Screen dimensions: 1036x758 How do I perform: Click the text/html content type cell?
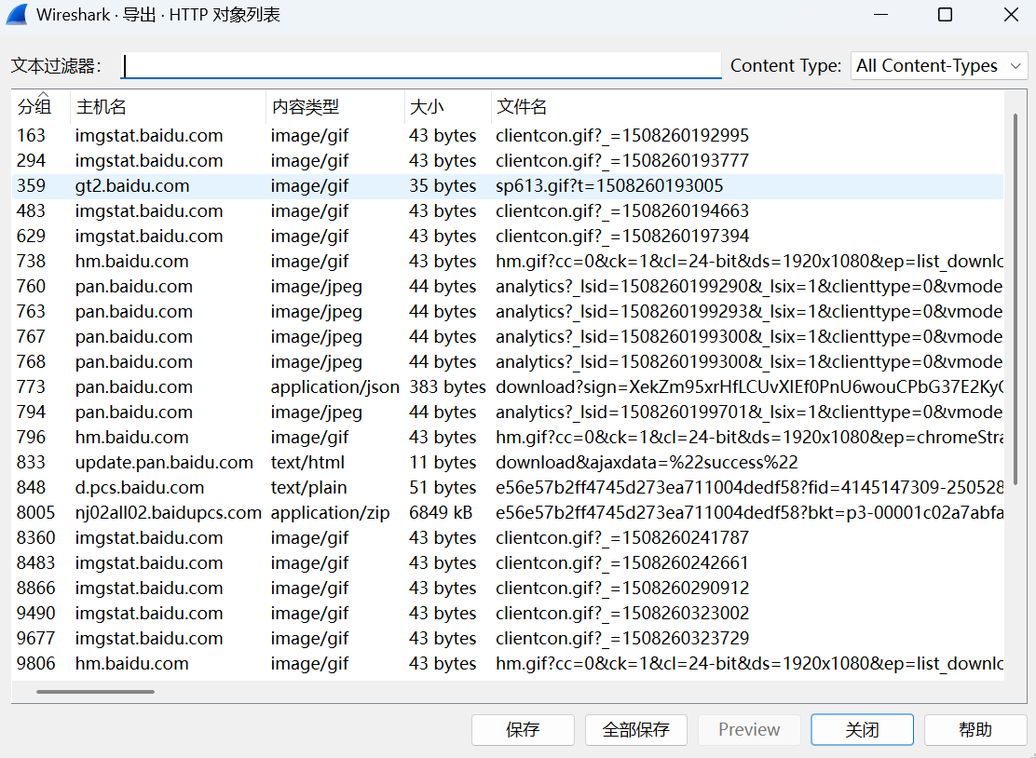(307, 463)
